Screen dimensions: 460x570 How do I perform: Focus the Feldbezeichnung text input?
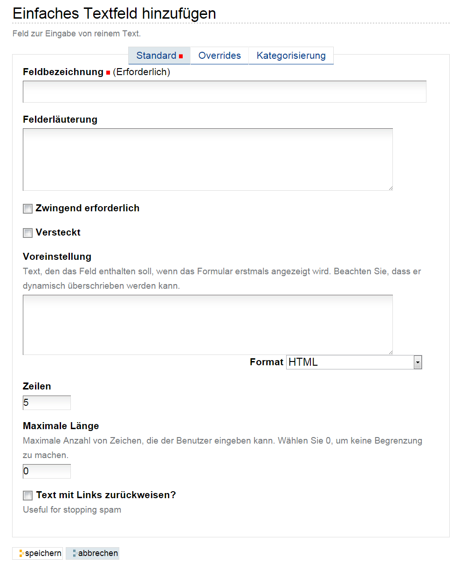click(225, 91)
